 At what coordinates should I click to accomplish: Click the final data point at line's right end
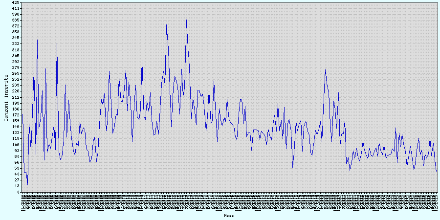point(437,172)
